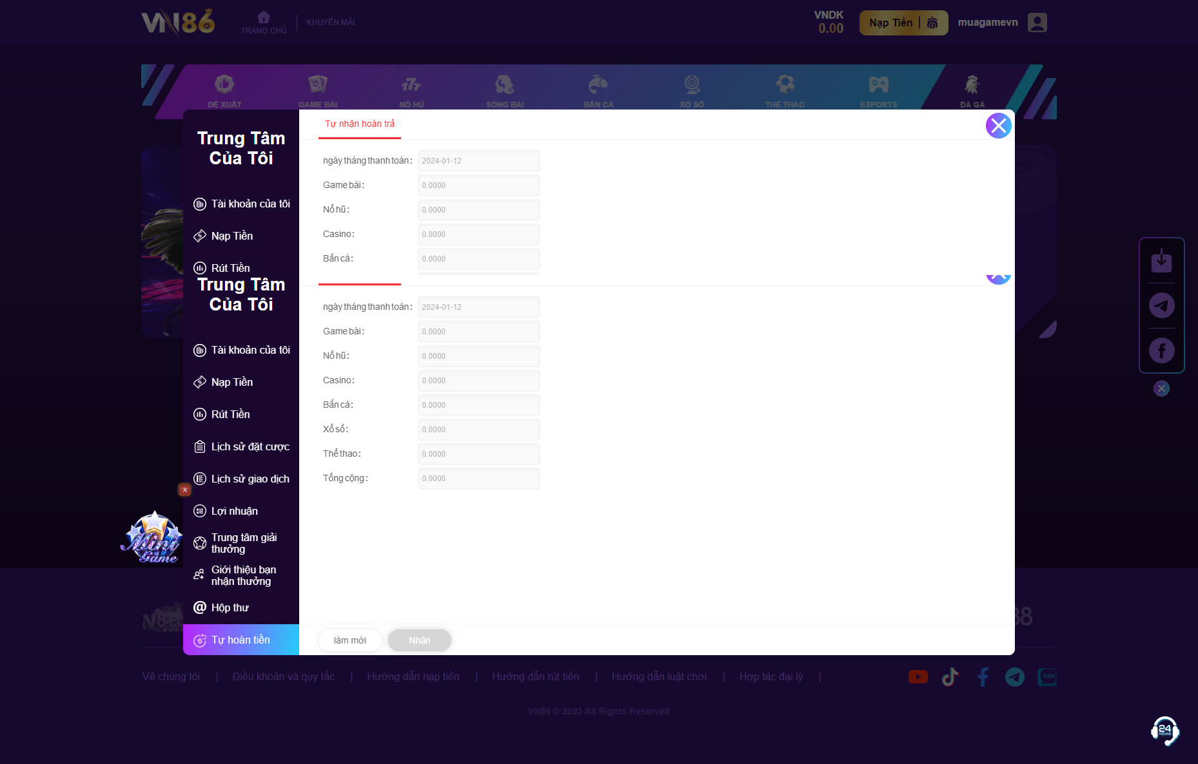
Task: Open Lịch sử đặt cược menu item
Action: tap(250, 446)
